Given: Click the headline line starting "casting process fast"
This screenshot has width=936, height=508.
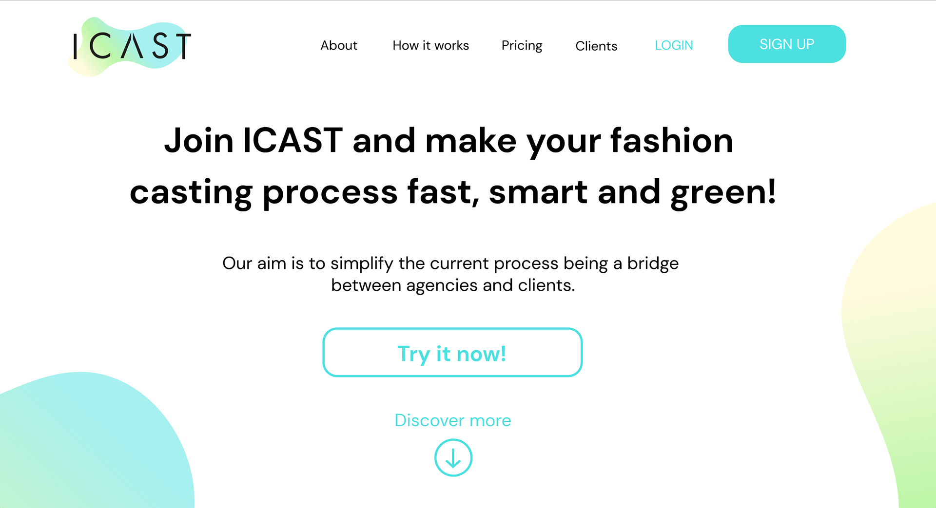Looking at the screenshot, I should point(452,191).
